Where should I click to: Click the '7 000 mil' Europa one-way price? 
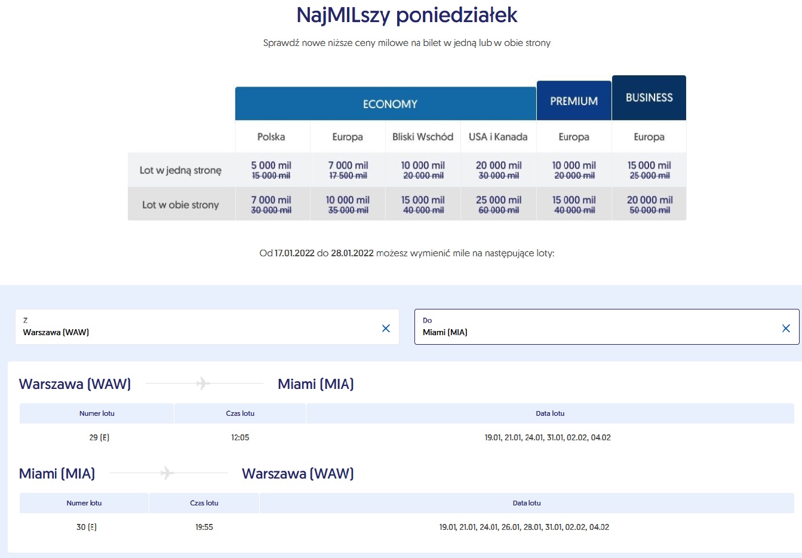click(348, 165)
